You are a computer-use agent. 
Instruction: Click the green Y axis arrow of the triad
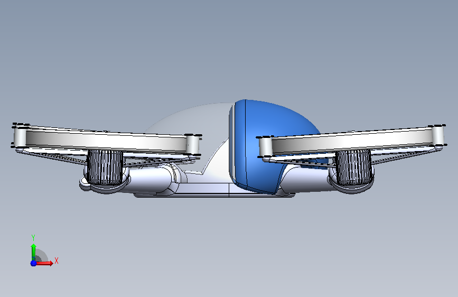click(33, 252)
